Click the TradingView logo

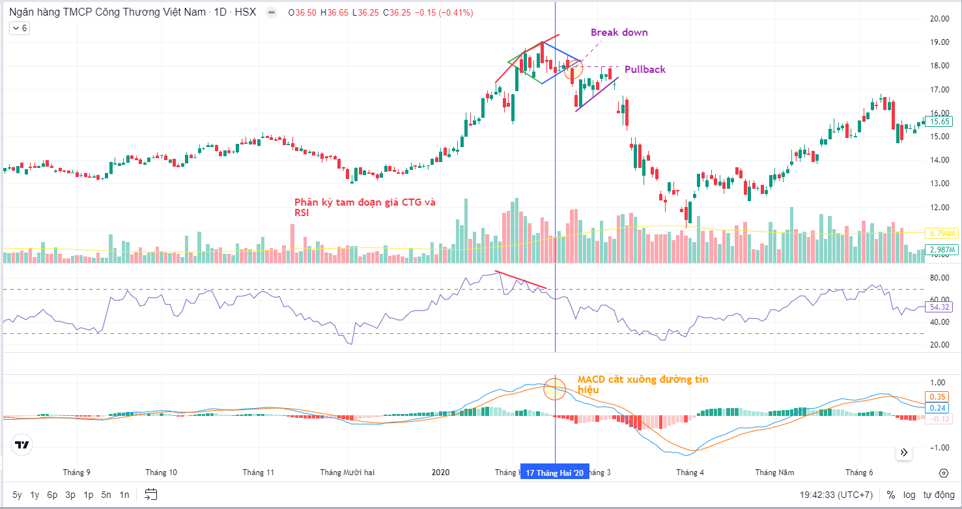click(x=22, y=445)
